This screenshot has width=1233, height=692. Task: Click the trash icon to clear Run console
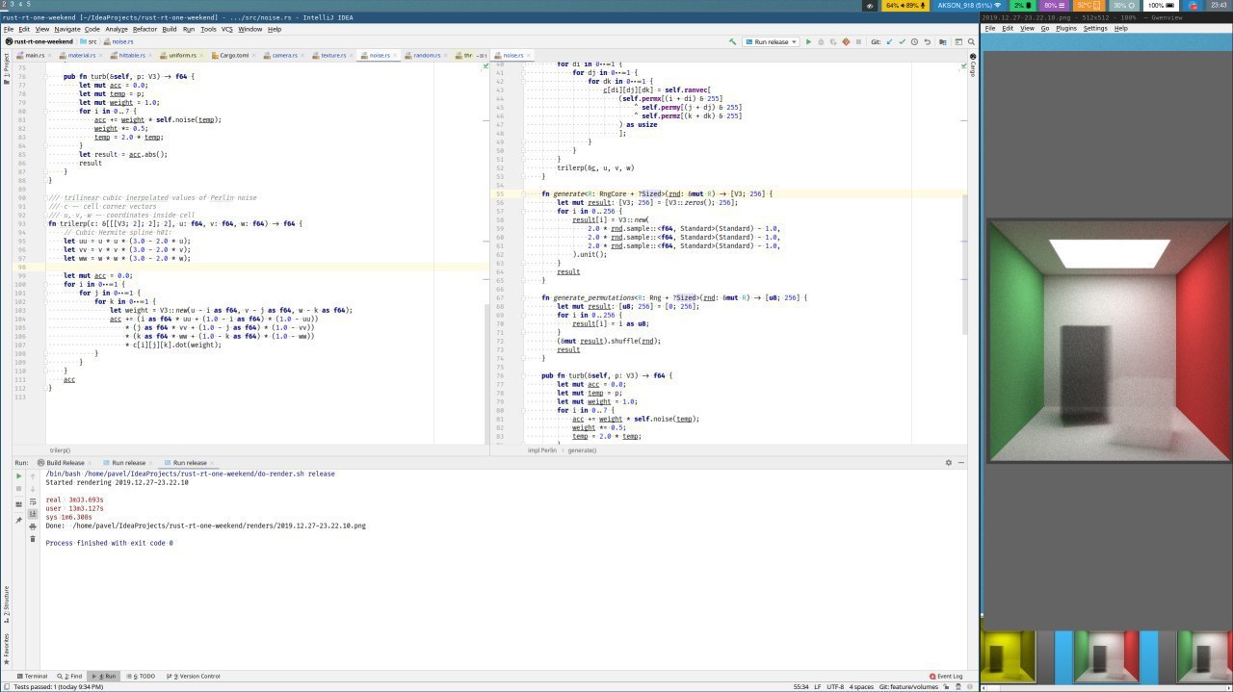coord(32,539)
